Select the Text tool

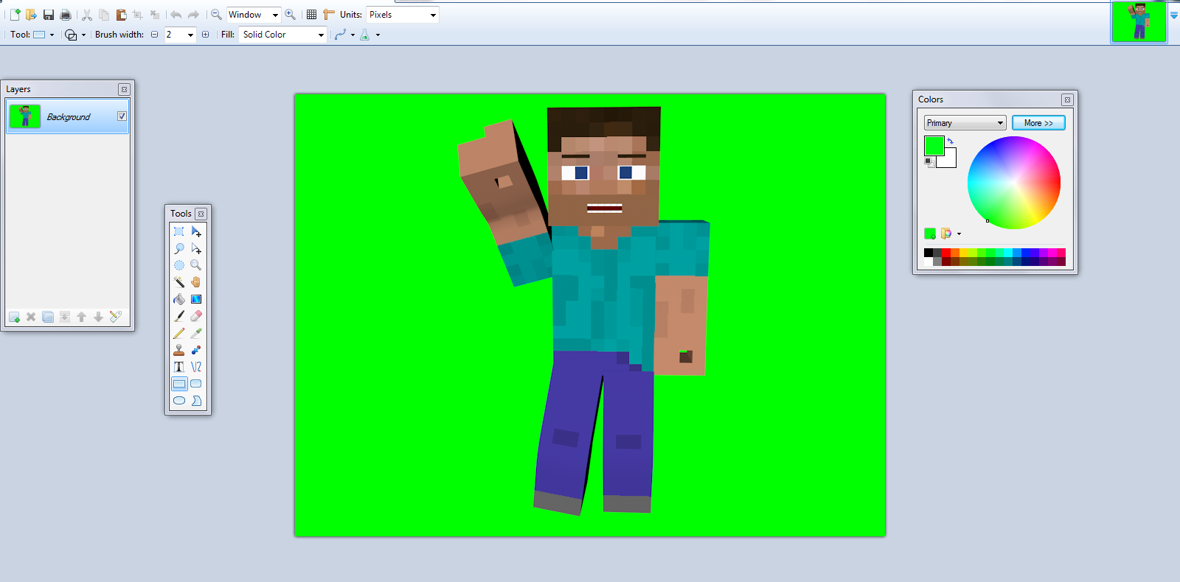tap(179, 367)
